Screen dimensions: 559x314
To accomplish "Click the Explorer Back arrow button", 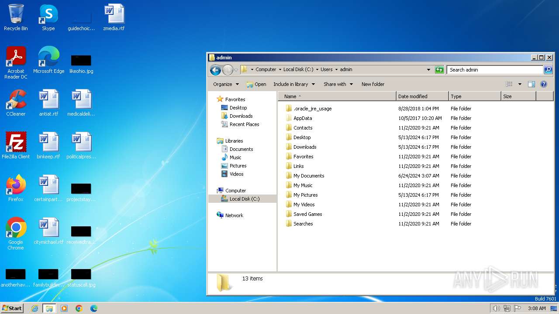I will pyautogui.click(x=215, y=70).
